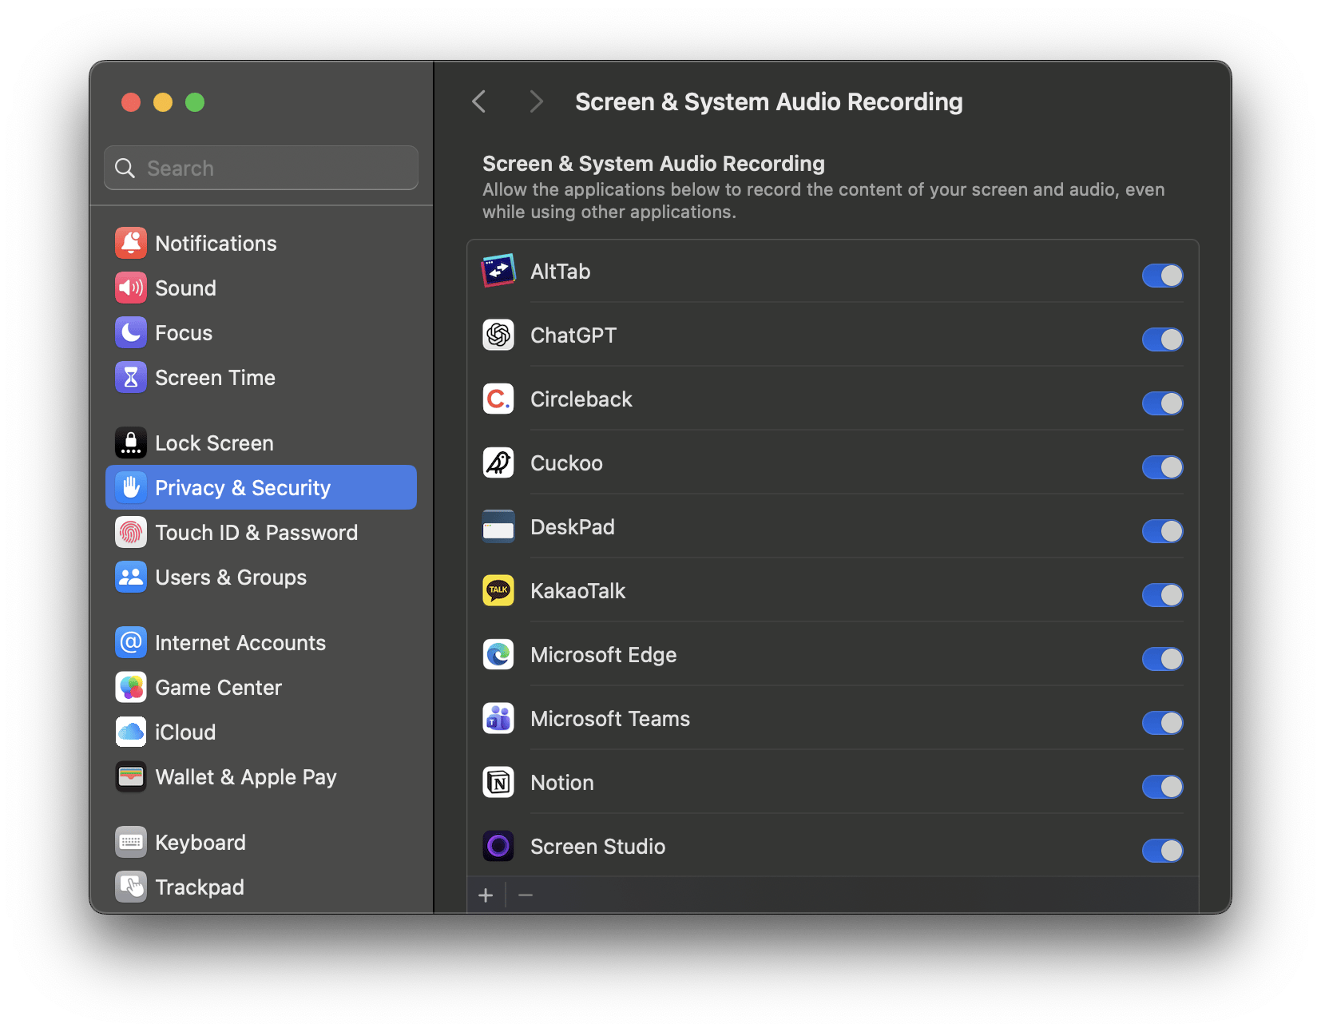
Task: Select Users & Groups in sidebar
Action: click(261, 577)
